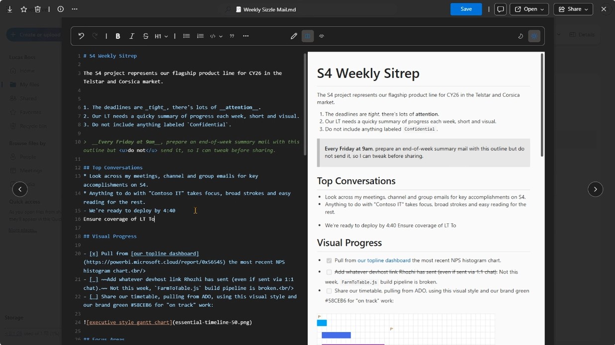Close the file viewer with the X
This screenshot has height=345, width=615.
click(x=604, y=9)
